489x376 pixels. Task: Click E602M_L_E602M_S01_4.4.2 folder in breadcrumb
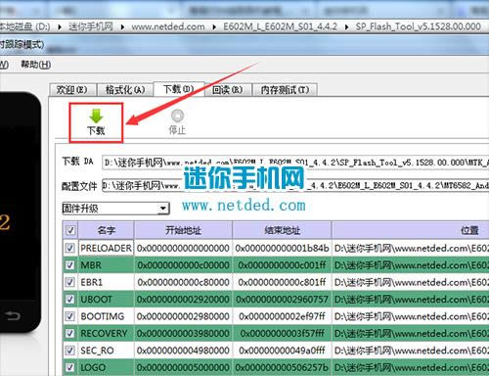[280, 26]
